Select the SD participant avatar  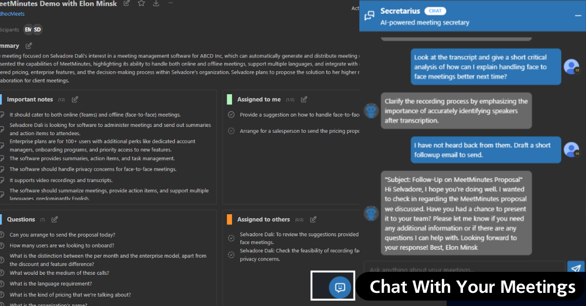point(37,30)
